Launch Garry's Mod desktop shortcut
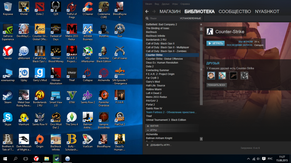291x163 pixels. point(40,75)
